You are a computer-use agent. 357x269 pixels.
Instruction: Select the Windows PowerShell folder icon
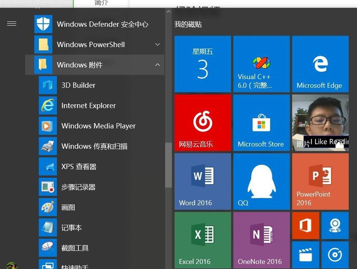point(43,44)
